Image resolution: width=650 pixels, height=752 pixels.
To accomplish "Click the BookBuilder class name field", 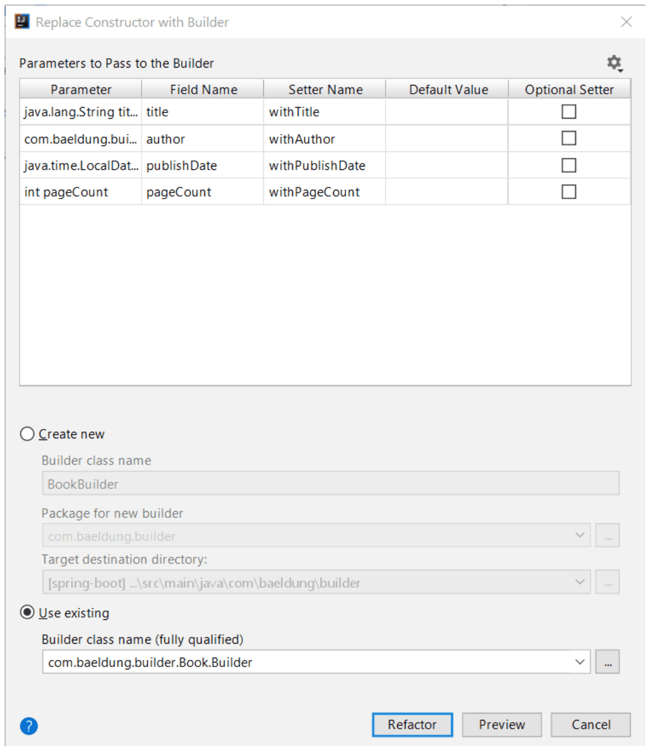I will (x=330, y=484).
